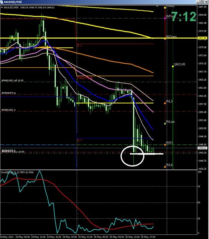Click the 25 May 01:30 time axis label
This screenshot has height=239, width=209.
tap(85, 237)
